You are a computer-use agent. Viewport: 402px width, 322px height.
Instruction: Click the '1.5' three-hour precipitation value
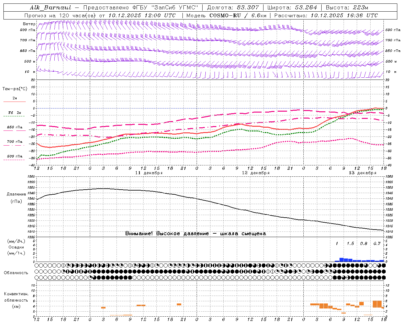click(350, 244)
